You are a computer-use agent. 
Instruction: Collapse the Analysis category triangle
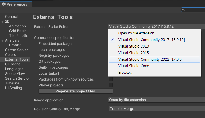point(2,40)
